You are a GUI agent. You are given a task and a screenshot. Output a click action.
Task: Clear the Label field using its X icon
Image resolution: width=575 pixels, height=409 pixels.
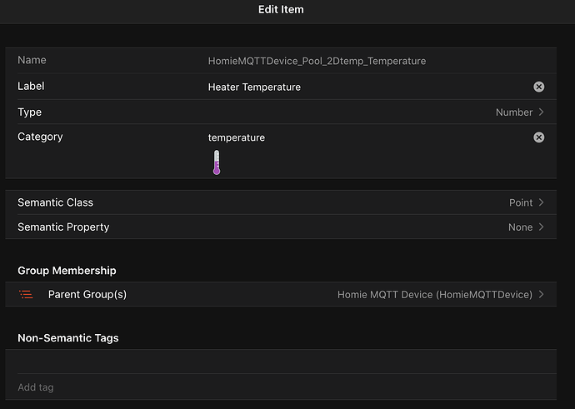538,87
